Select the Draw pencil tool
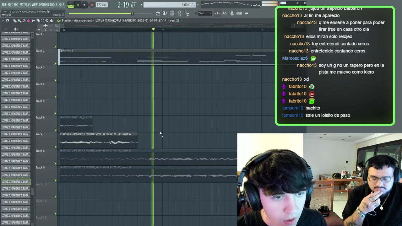The width and height of the screenshot is (402, 226). 15,21
